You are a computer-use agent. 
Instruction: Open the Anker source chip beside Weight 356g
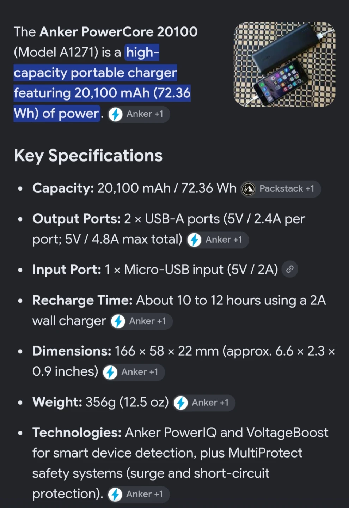coord(204,403)
